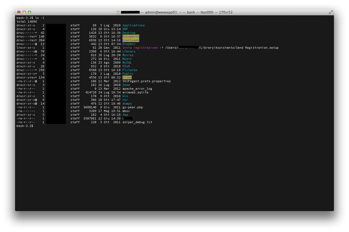Viewport: 349px width, 232px height.
Task: Click the final bash-3.2$ prompt line
Action: click(25, 126)
